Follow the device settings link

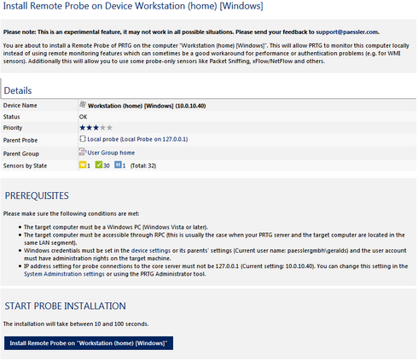pyautogui.click(x=151, y=251)
